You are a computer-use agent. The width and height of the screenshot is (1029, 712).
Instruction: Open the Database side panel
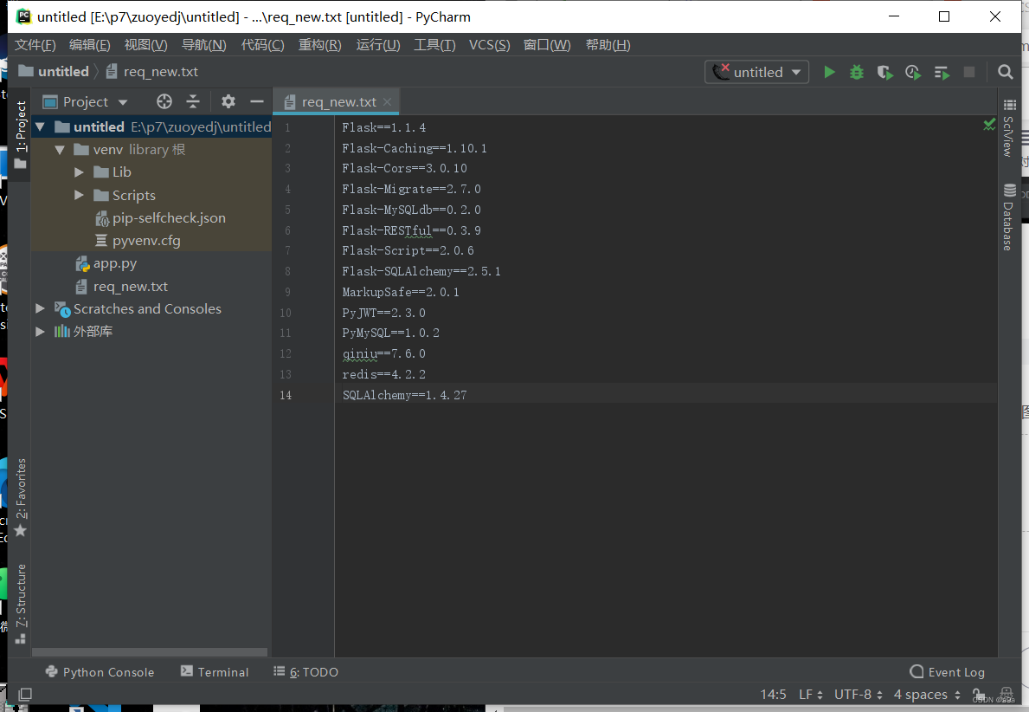(1009, 217)
